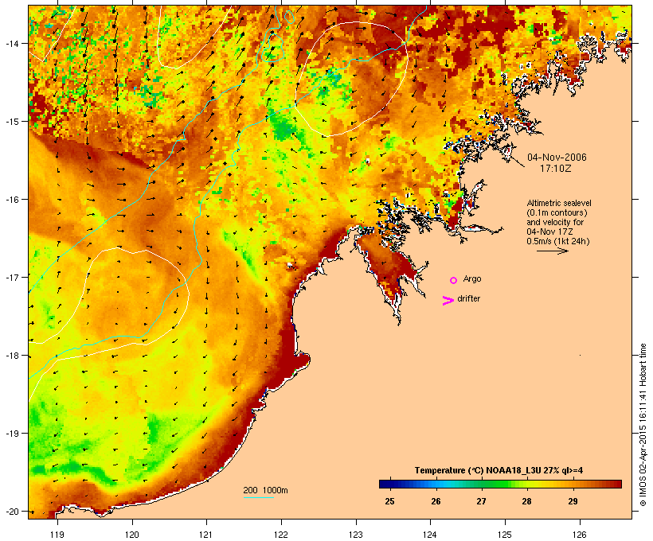
Task: Click the temperature colorbar near 27
Action: (x=482, y=484)
